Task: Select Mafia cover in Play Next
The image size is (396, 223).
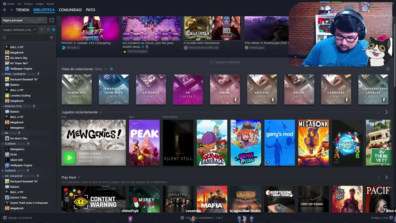Action: (212, 199)
